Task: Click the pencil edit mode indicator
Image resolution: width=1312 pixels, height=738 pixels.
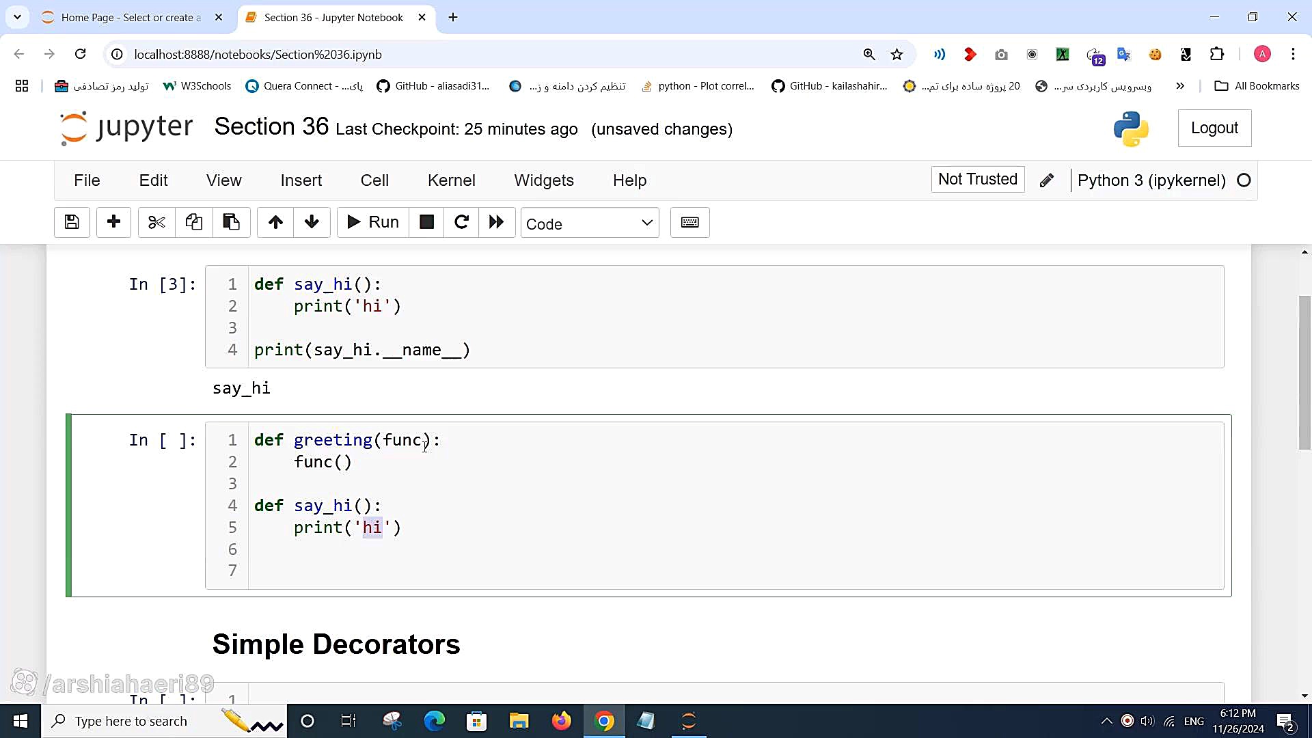Action: point(1046,180)
